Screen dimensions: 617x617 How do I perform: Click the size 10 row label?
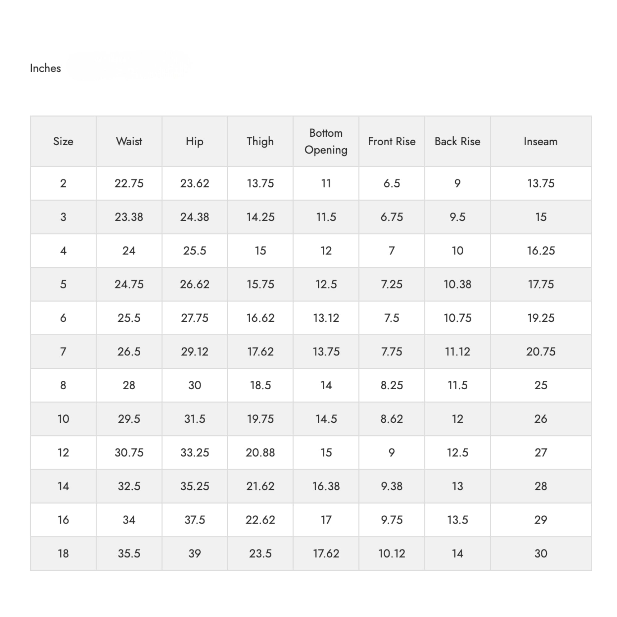point(63,419)
